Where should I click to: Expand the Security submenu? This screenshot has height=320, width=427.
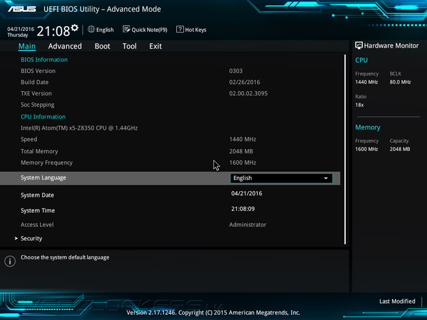31,238
